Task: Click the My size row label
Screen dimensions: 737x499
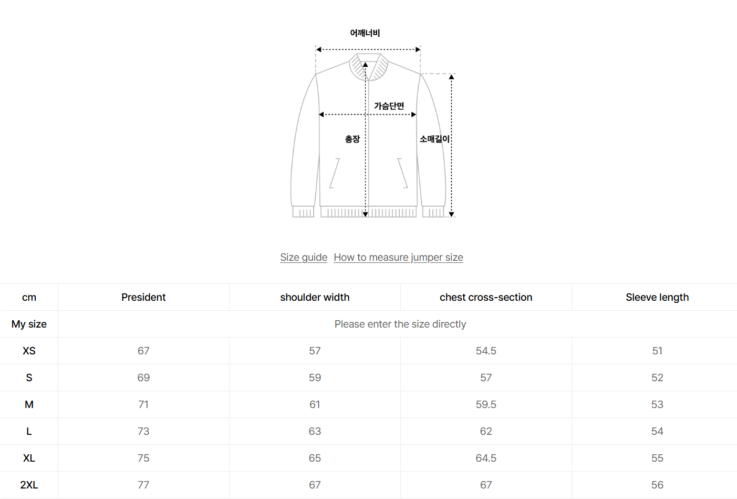Action: tap(29, 324)
